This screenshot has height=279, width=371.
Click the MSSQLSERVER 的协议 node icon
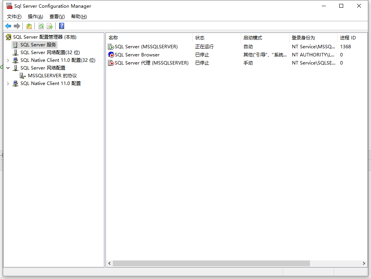tap(23, 76)
